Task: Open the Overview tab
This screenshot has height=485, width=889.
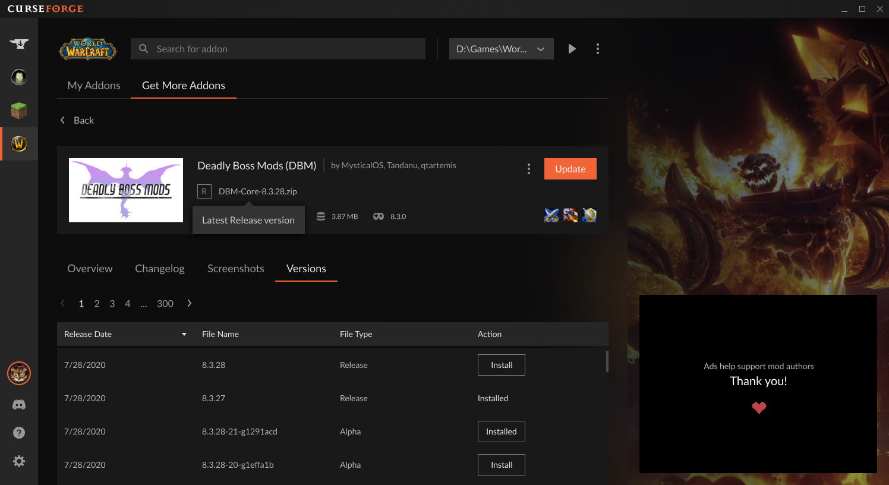Action: pyautogui.click(x=90, y=269)
